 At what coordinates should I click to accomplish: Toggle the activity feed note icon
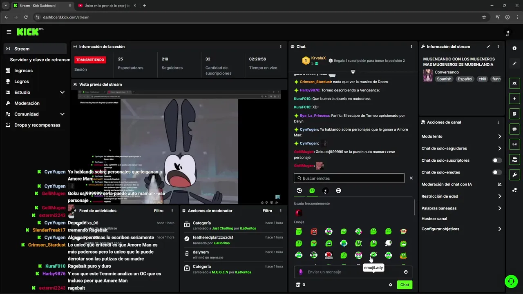coord(514,114)
